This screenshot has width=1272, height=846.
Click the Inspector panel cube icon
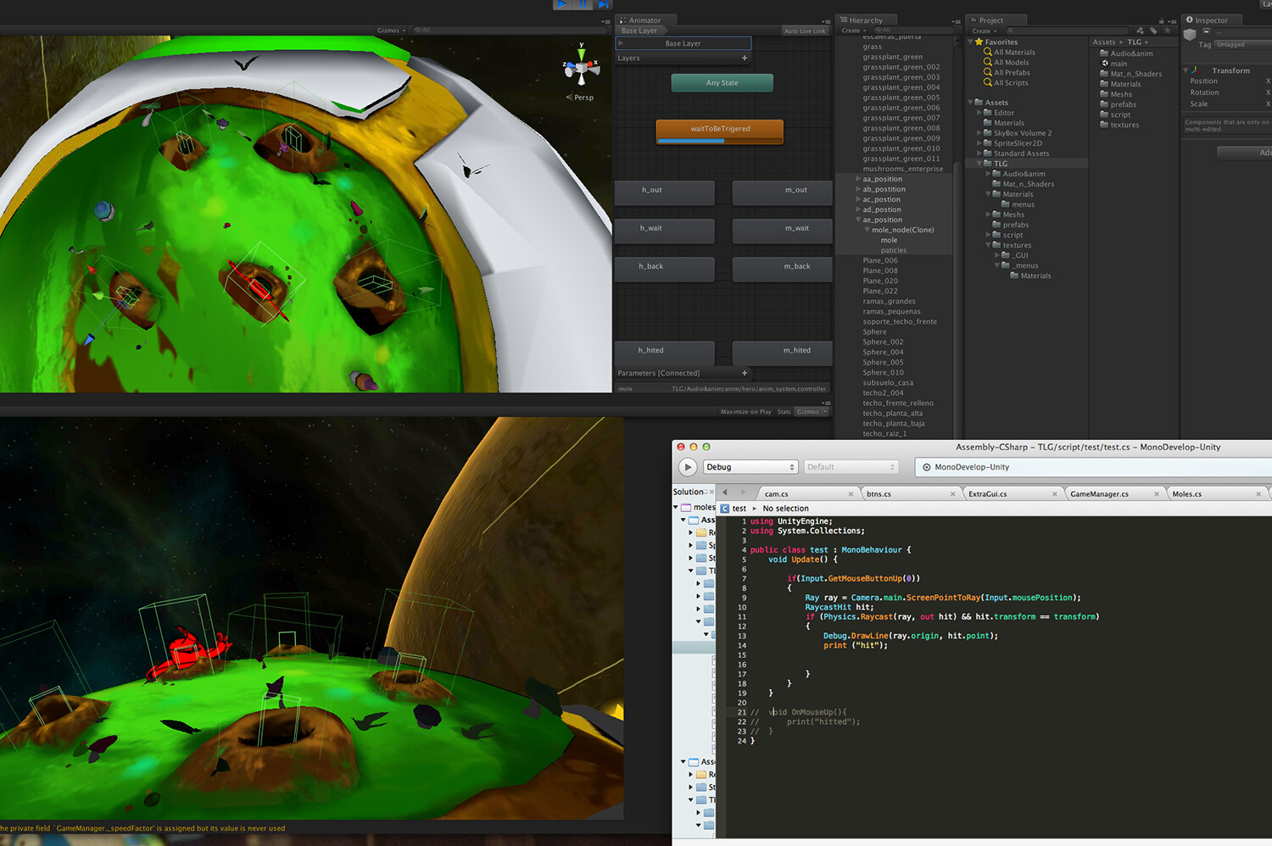coord(1190,35)
